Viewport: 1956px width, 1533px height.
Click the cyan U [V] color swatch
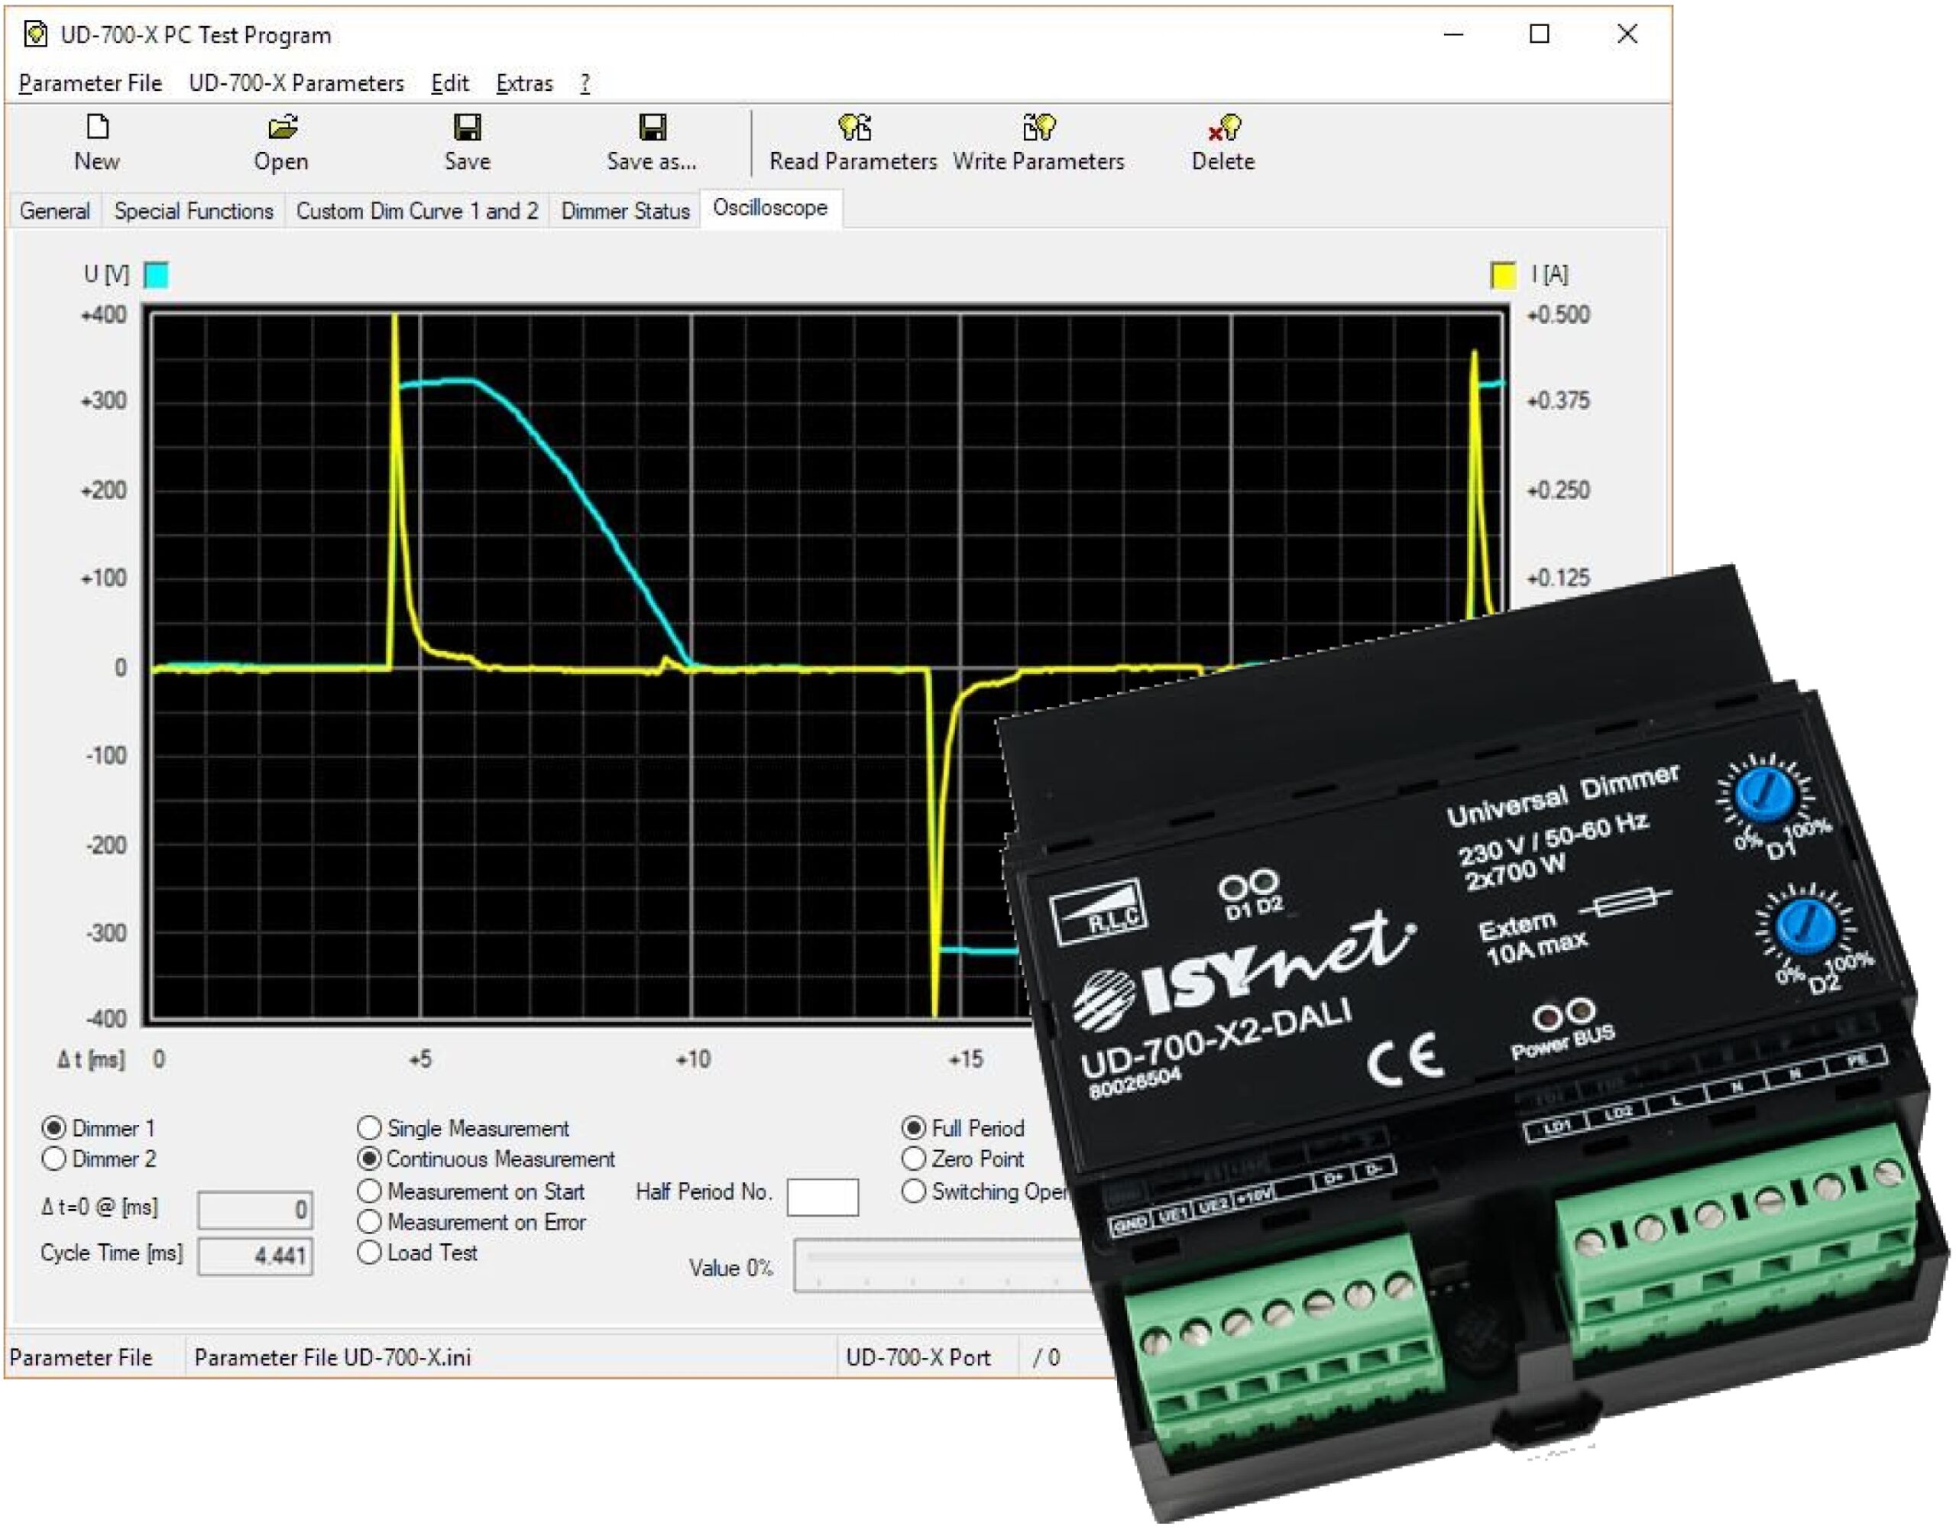click(x=156, y=274)
